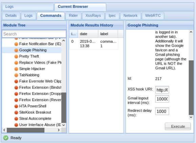Click module tree horizontal scroll right arrow
The height and width of the screenshot is (143, 196).
(x=59, y=130)
